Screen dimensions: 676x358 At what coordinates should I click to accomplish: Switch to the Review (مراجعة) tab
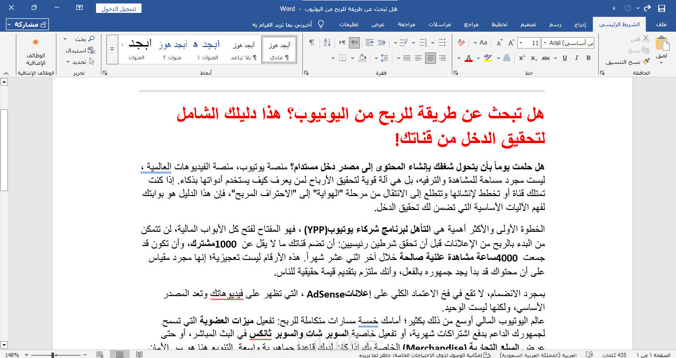(x=406, y=24)
